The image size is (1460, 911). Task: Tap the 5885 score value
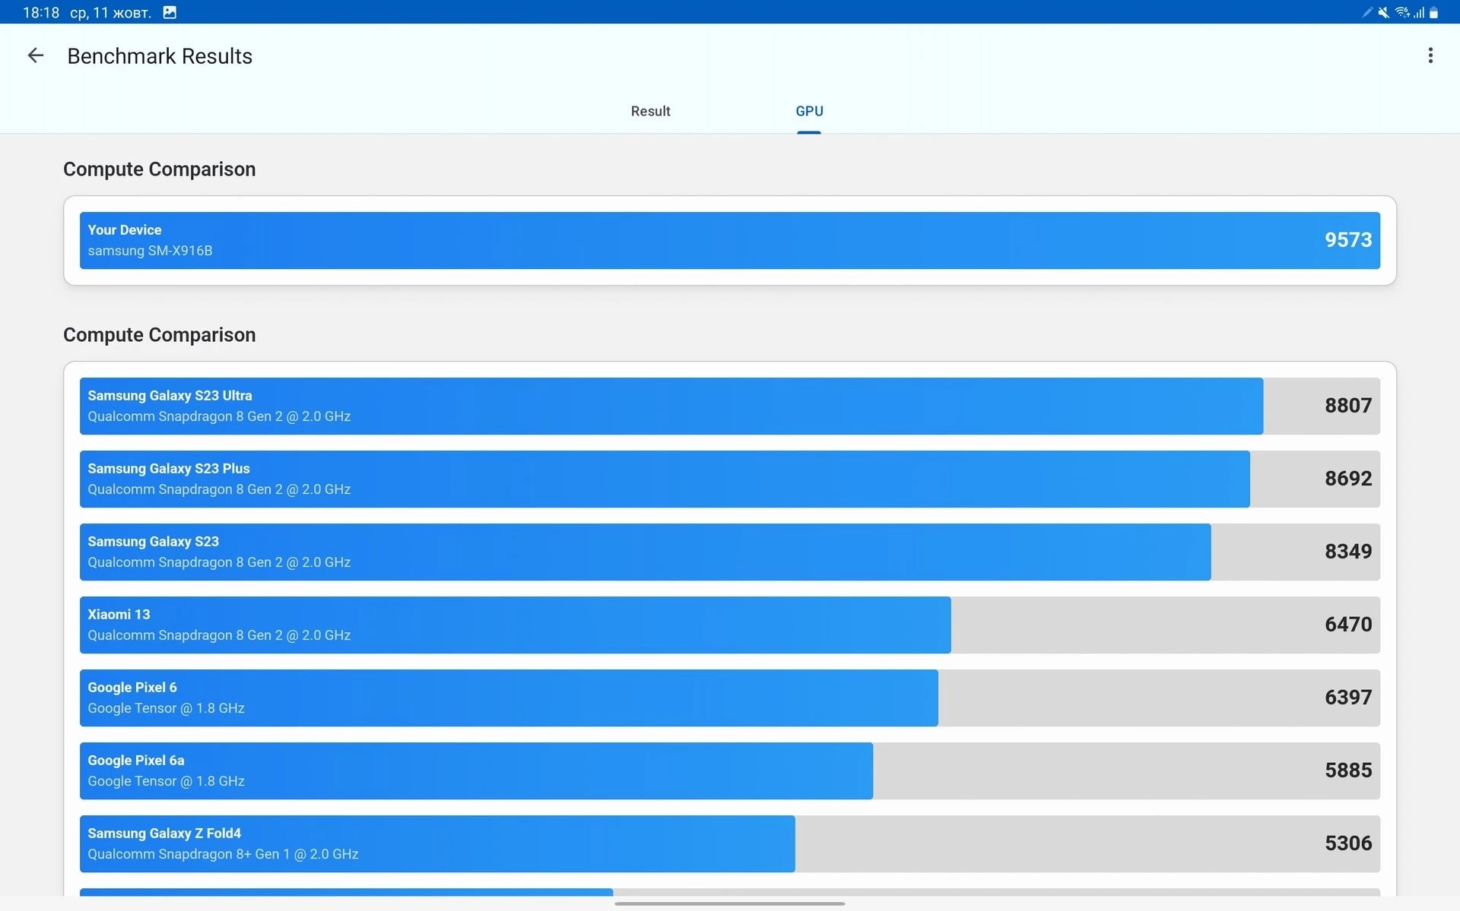pyautogui.click(x=1347, y=770)
